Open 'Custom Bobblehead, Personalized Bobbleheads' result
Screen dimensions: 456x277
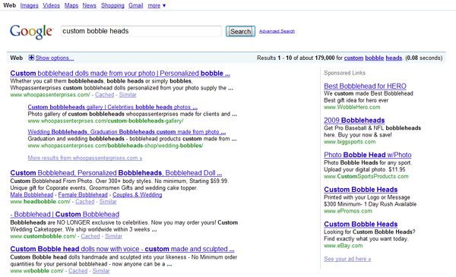[116, 173]
